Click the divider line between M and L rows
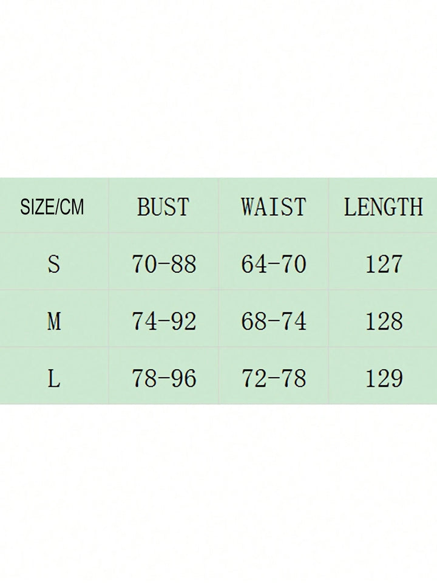The image size is (437, 583). [x=218, y=347]
